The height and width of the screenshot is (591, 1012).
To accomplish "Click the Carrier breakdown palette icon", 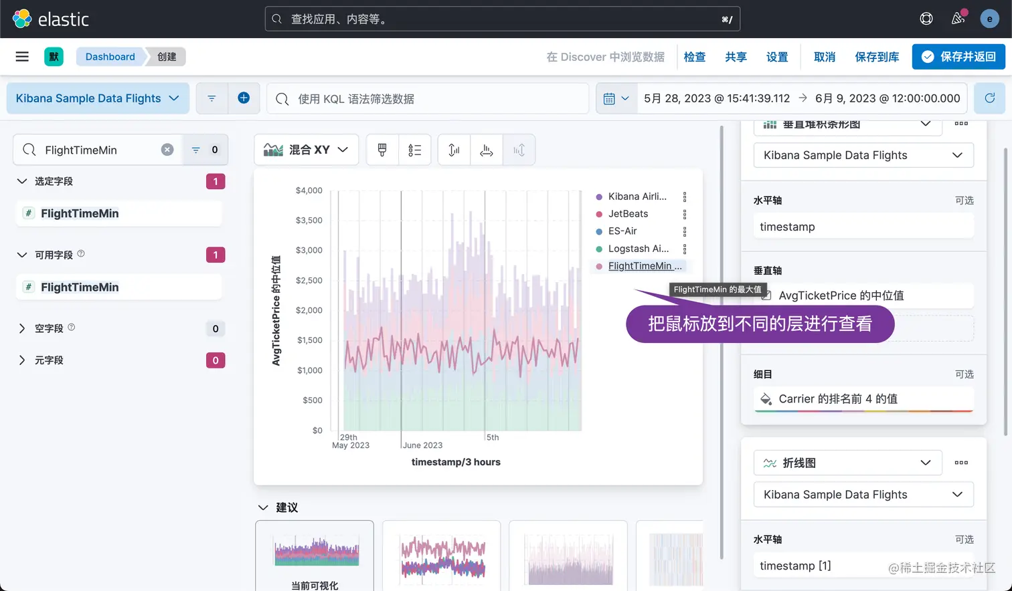I will (766, 399).
